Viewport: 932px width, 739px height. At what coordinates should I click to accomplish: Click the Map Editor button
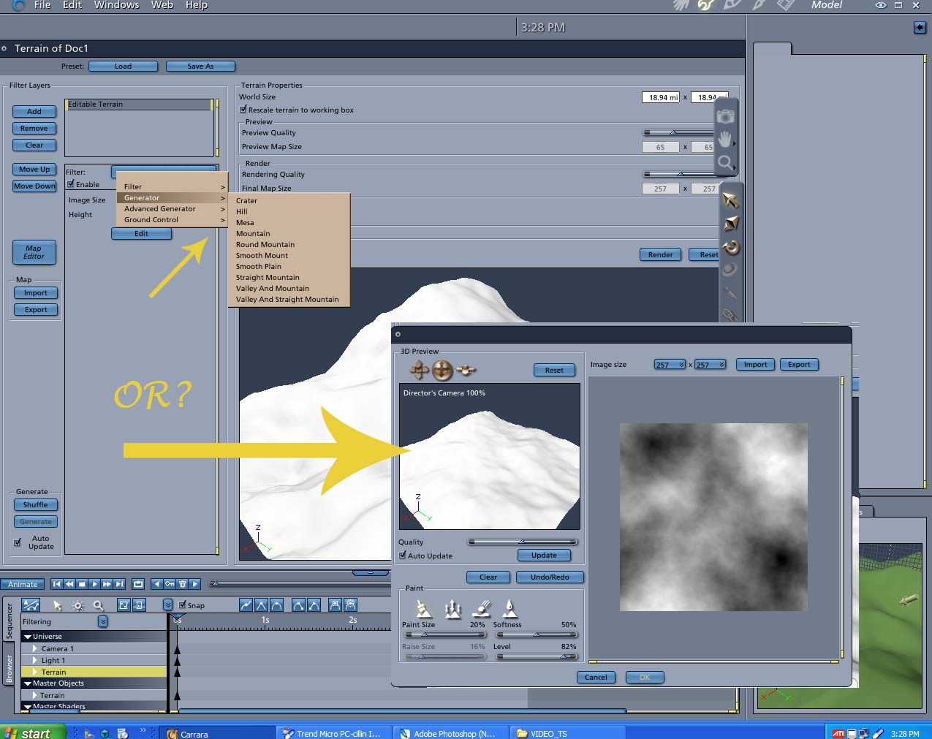(34, 252)
